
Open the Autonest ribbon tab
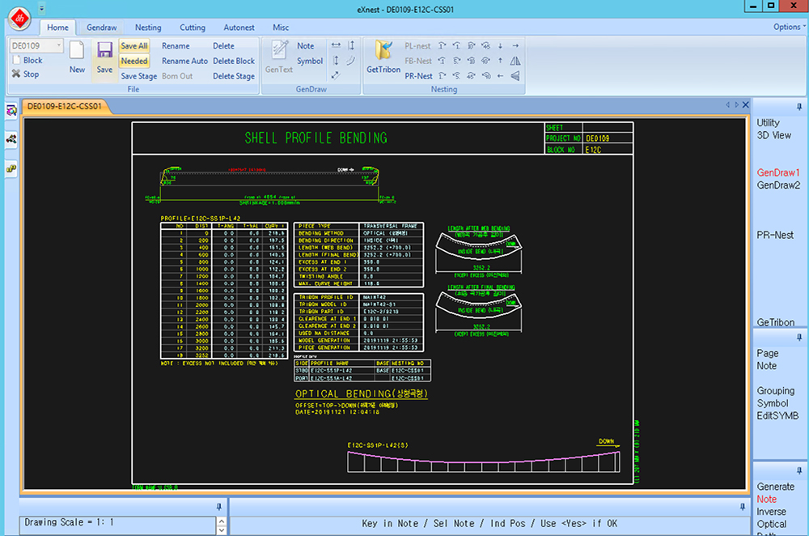click(239, 27)
